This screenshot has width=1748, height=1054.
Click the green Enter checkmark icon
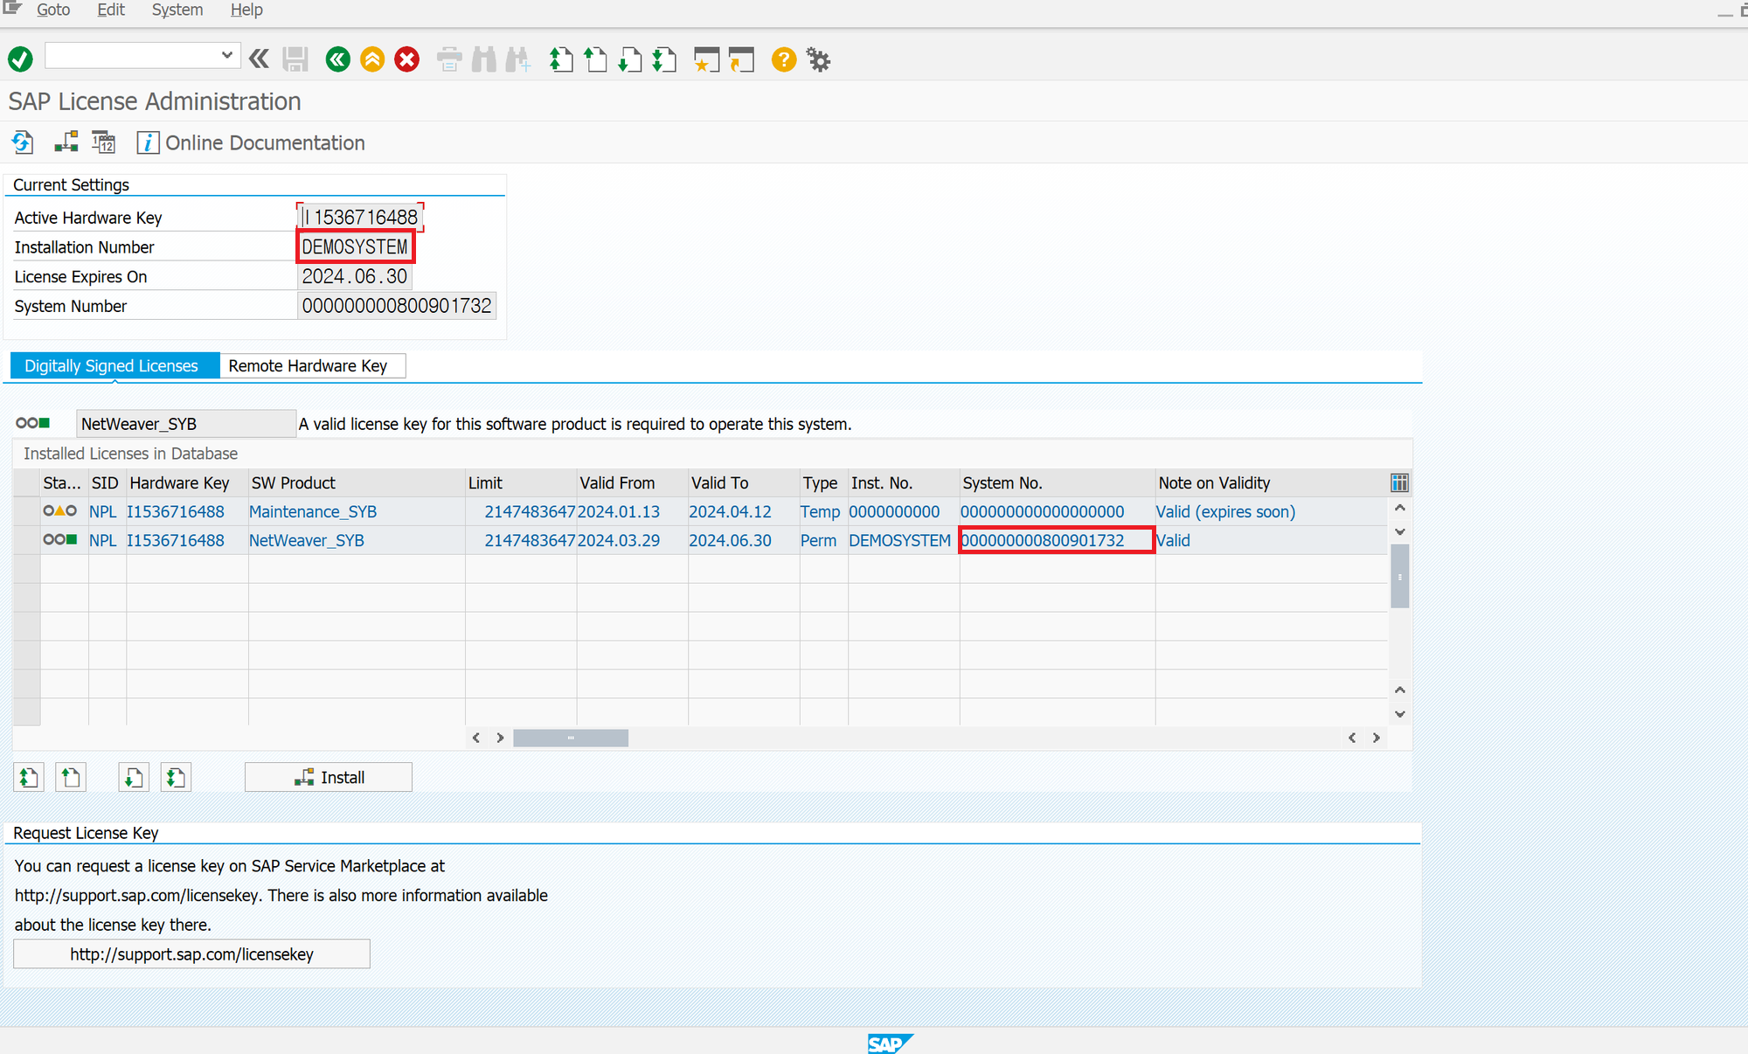click(x=20, y=59)
